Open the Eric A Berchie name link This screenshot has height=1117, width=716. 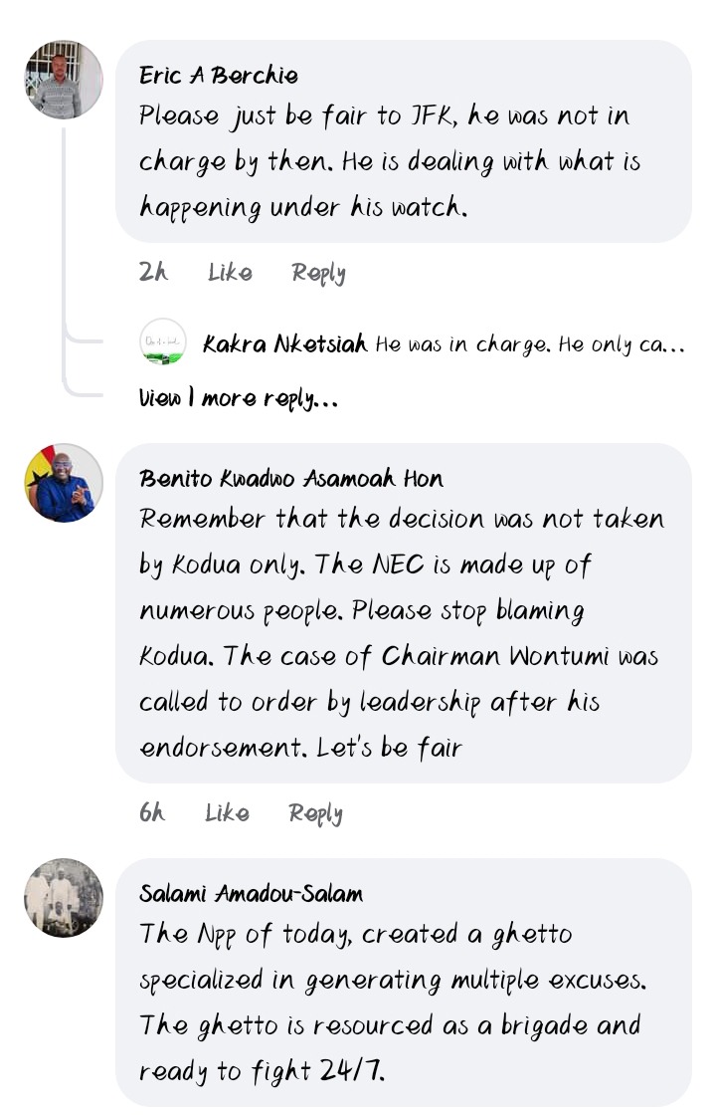click(x=219, y=75)
